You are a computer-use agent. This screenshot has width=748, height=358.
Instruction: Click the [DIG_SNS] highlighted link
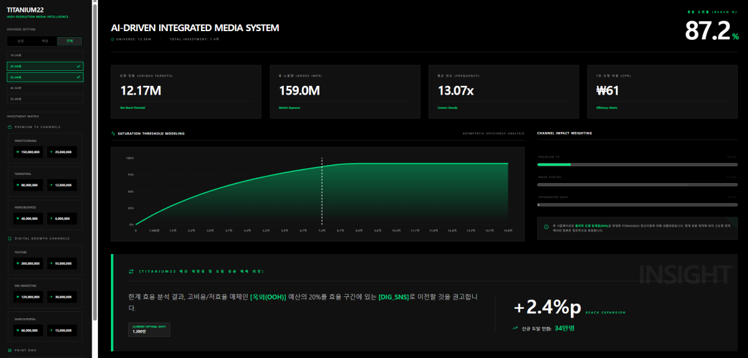click(394, 297)
